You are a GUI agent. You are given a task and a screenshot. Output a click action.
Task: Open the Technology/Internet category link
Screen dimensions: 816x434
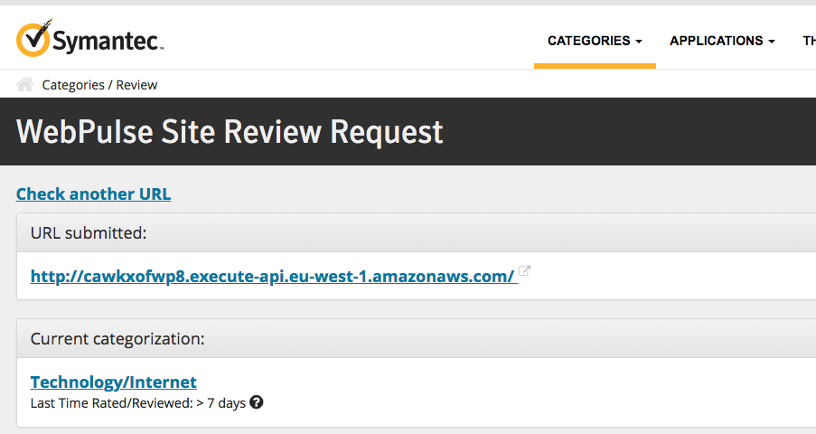(113, 382)
